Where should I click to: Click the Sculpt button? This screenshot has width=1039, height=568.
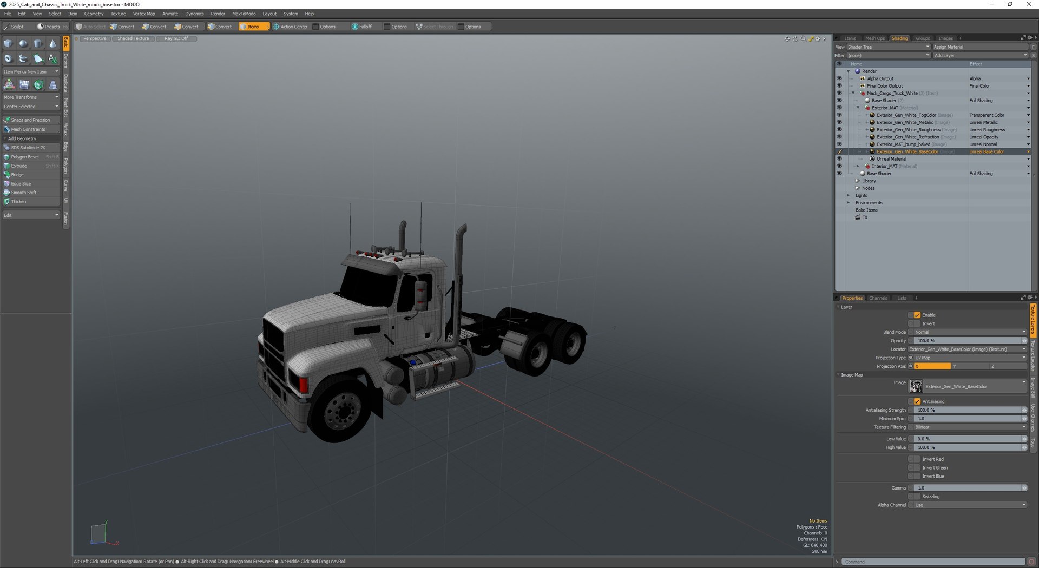point(17,27)
